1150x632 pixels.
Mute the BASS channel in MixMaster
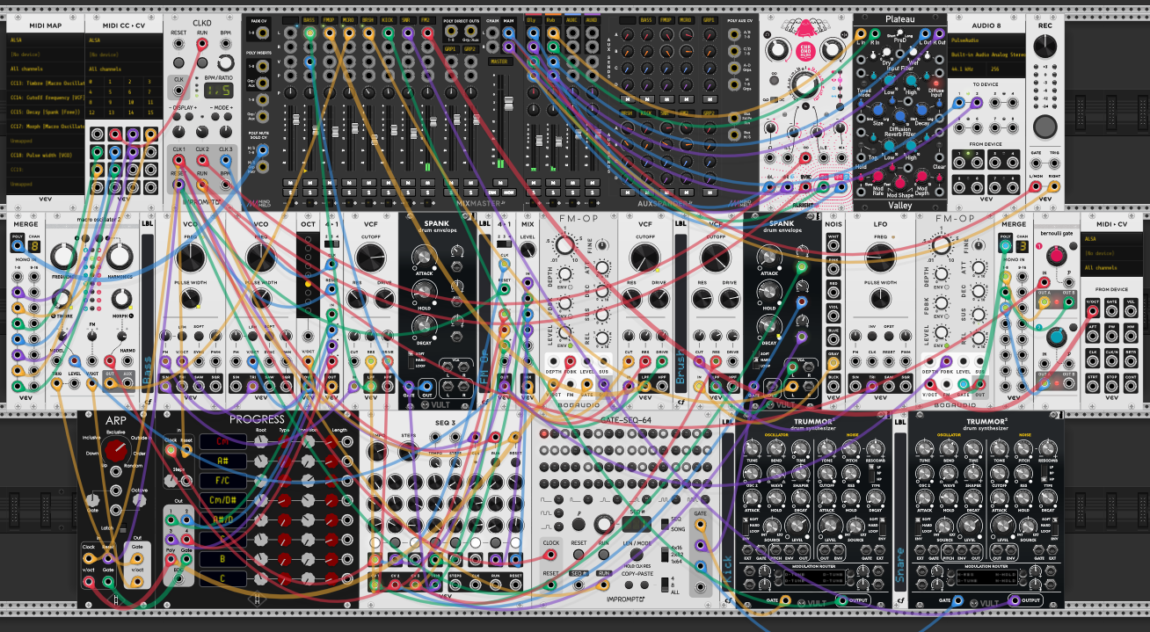309,181
